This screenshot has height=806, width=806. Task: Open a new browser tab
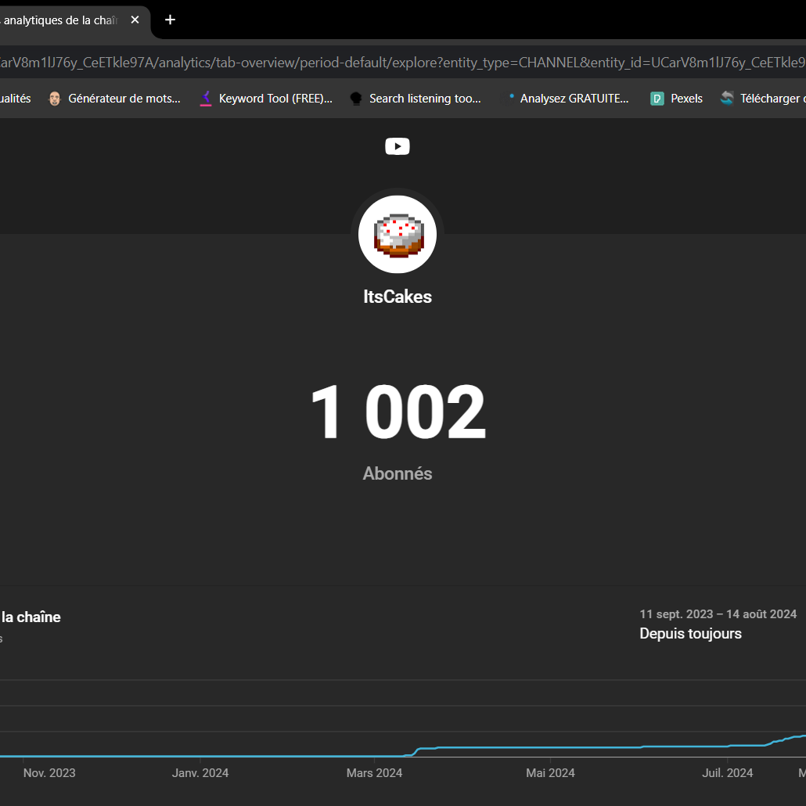coord(170,20)
